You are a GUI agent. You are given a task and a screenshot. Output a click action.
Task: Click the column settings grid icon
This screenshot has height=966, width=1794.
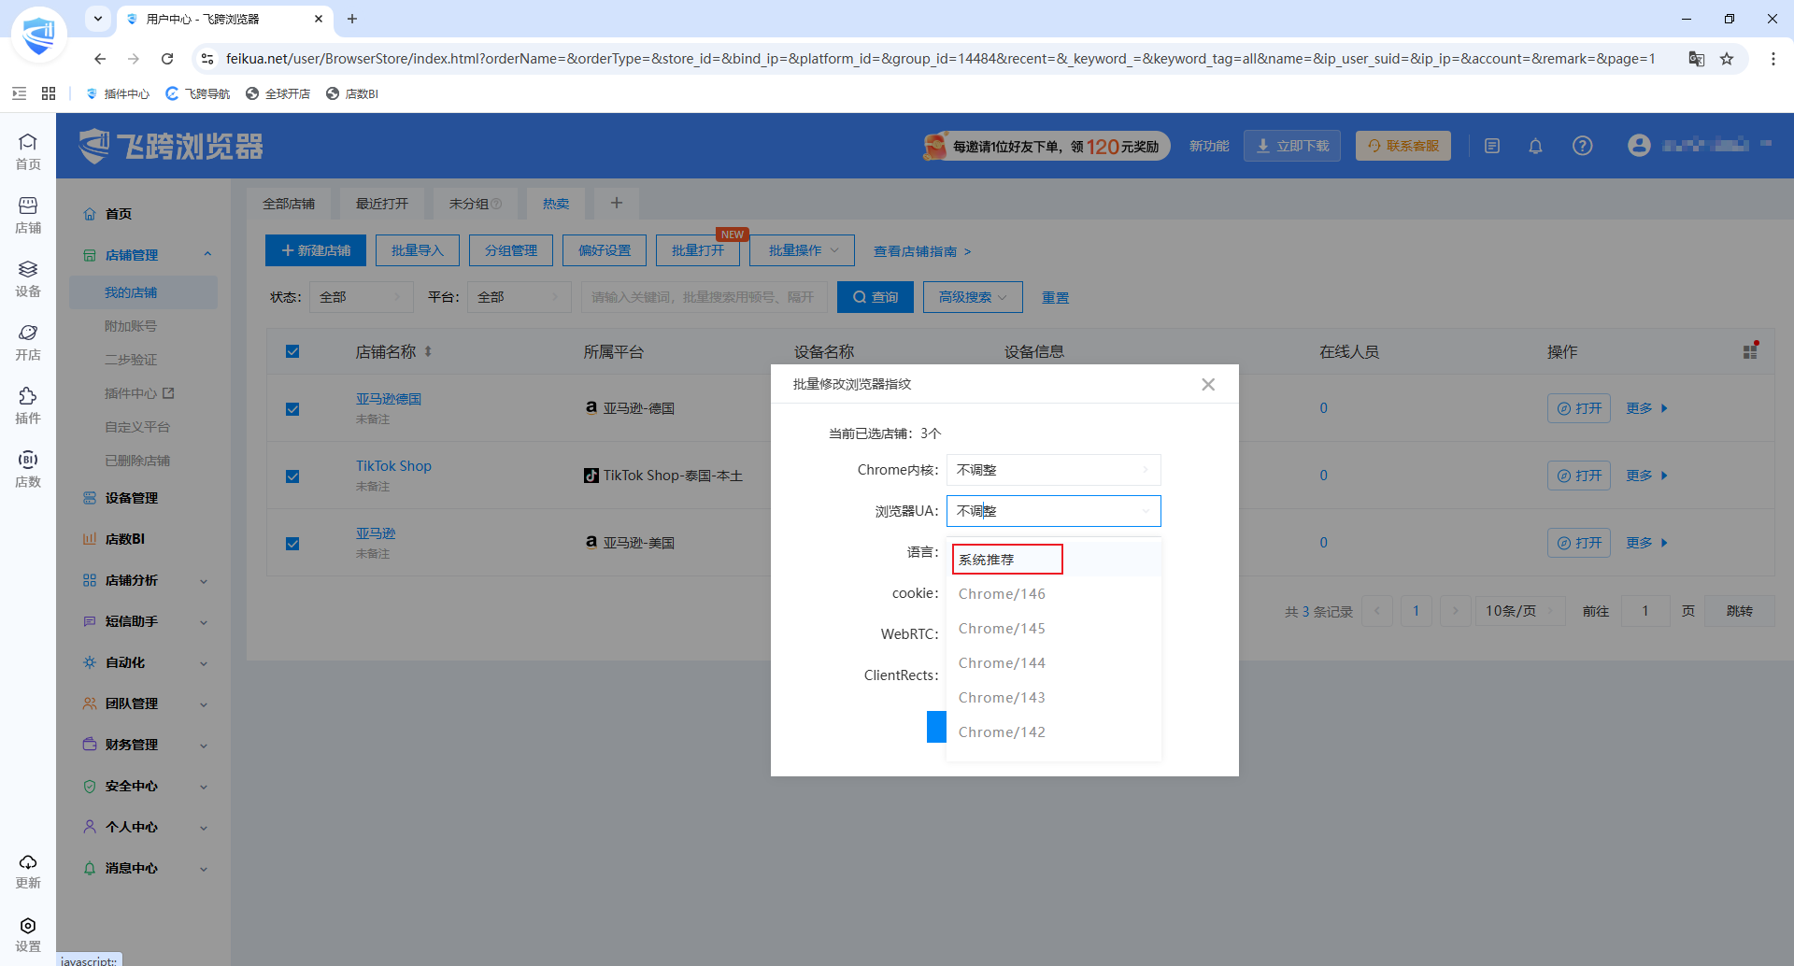(1750, 351)
